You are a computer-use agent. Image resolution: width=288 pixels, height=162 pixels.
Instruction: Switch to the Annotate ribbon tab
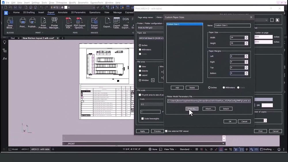coord(62,12)
